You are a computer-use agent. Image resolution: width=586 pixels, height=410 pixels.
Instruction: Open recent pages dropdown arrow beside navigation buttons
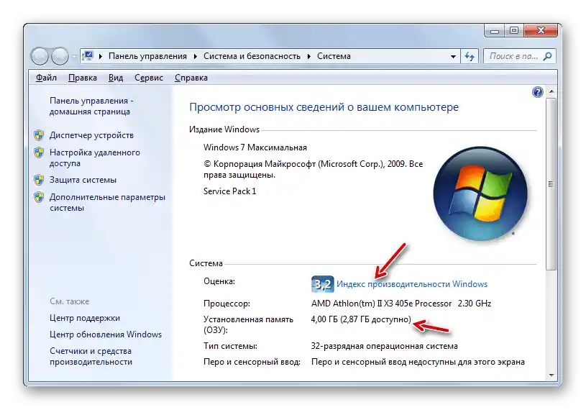pos(74,57)
